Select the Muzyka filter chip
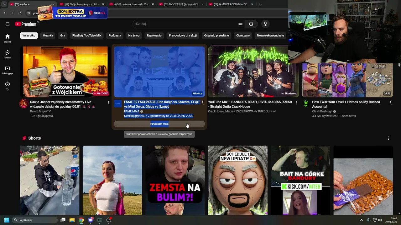The image size is (401, 225). (48, 36)
